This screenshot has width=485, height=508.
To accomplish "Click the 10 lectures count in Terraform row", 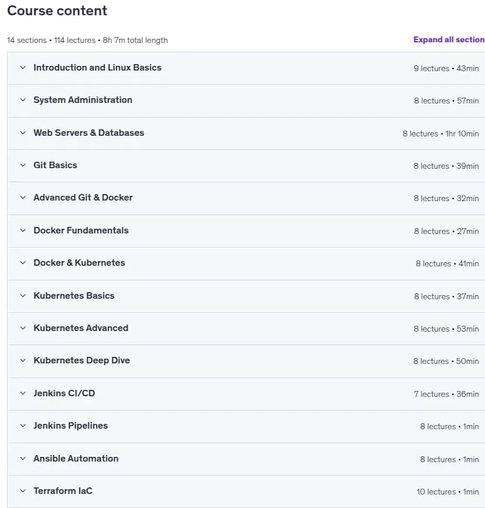I will point(436,492).
